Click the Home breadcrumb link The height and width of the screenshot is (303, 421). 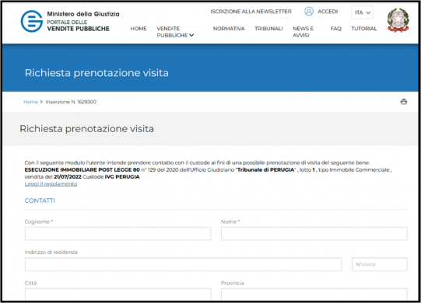[30, 102]
